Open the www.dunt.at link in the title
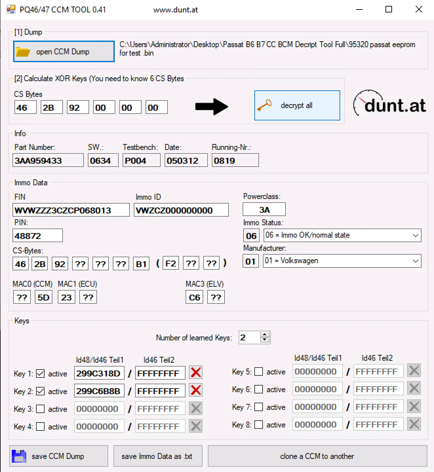 (176, 9)
